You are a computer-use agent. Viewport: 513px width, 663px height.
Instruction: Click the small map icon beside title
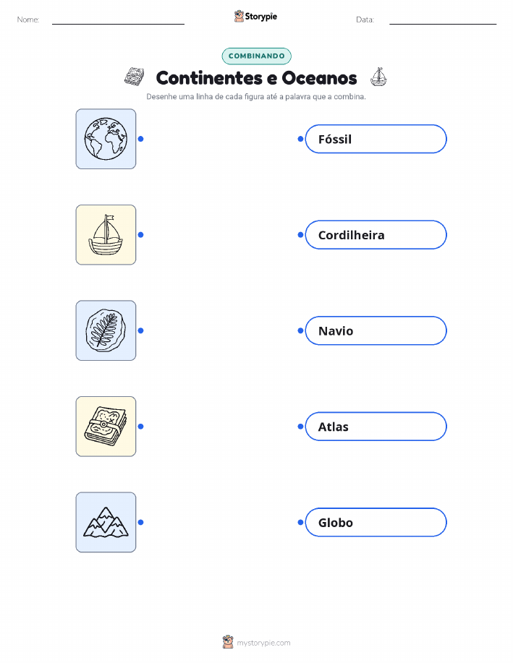pos(134,77)
